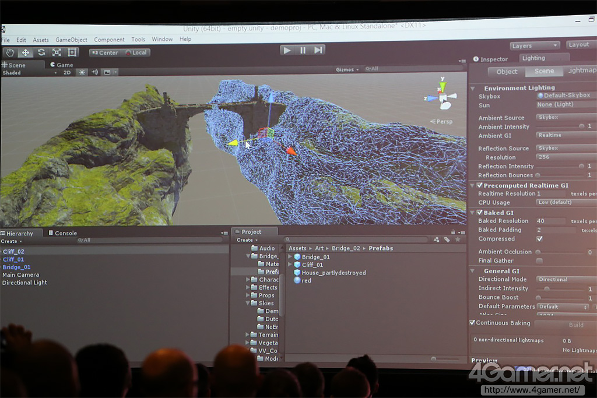Open Directional Mode dropdown
597x398 pixels.
click(566, 279)
